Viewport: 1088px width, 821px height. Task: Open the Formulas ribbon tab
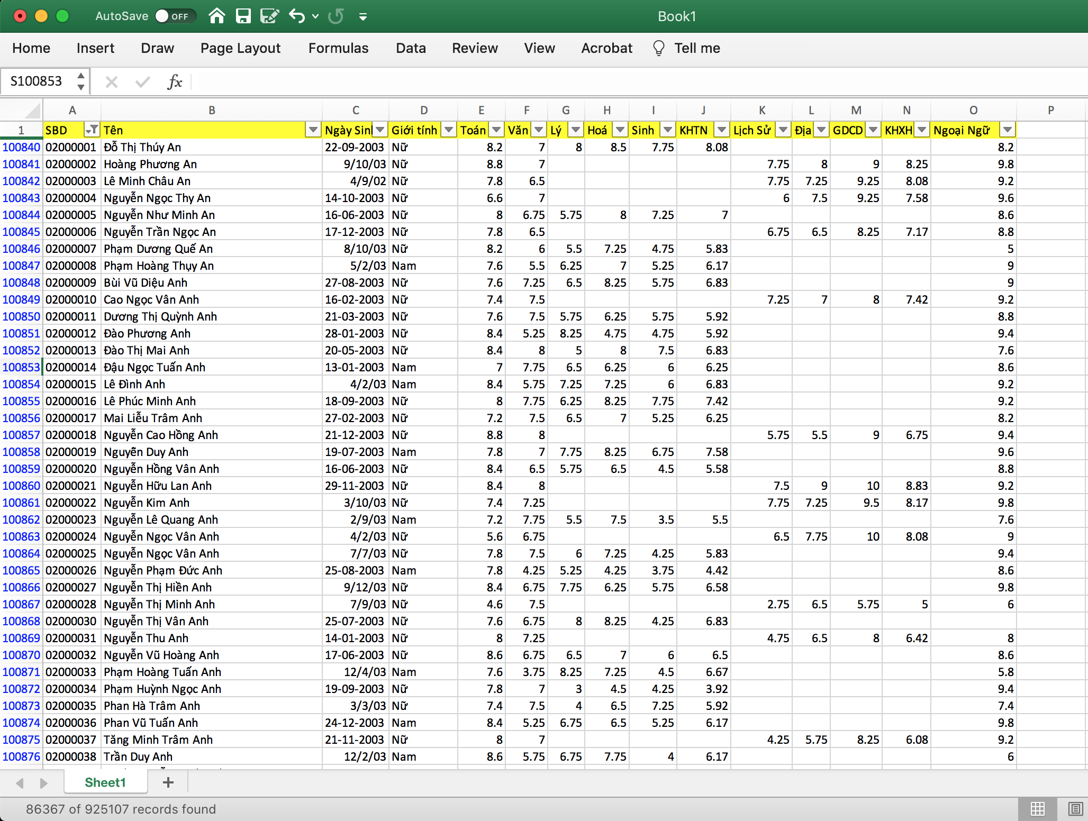(x=338, y=48)
